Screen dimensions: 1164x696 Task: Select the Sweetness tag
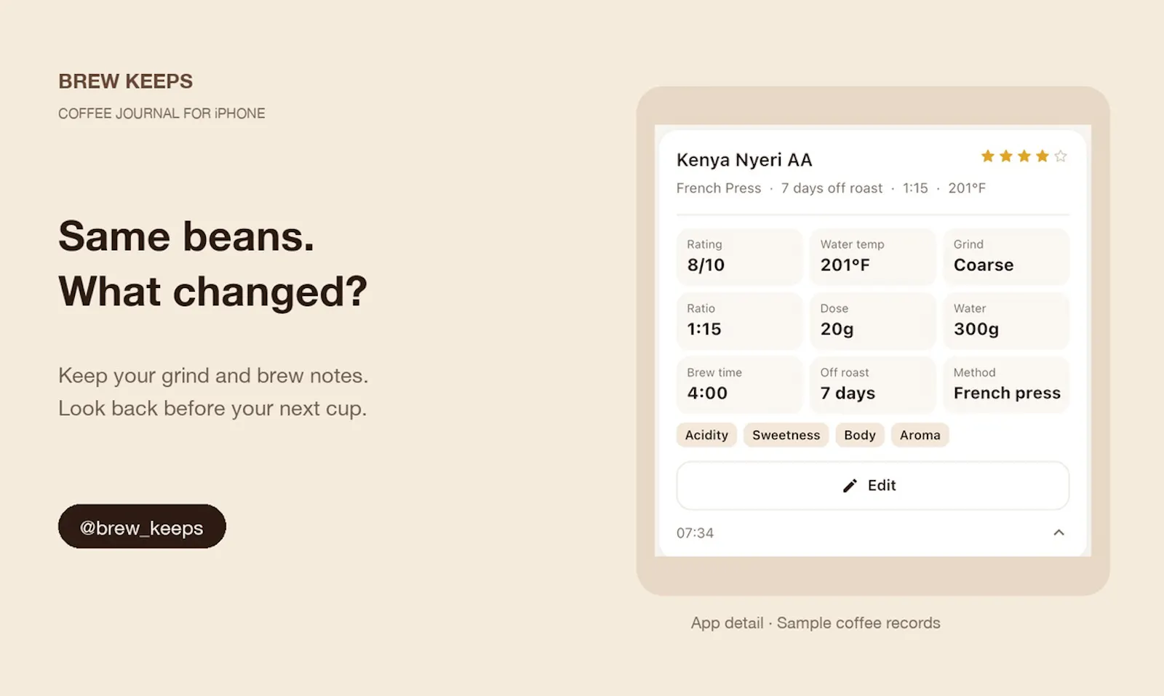(x=786, y=435)
